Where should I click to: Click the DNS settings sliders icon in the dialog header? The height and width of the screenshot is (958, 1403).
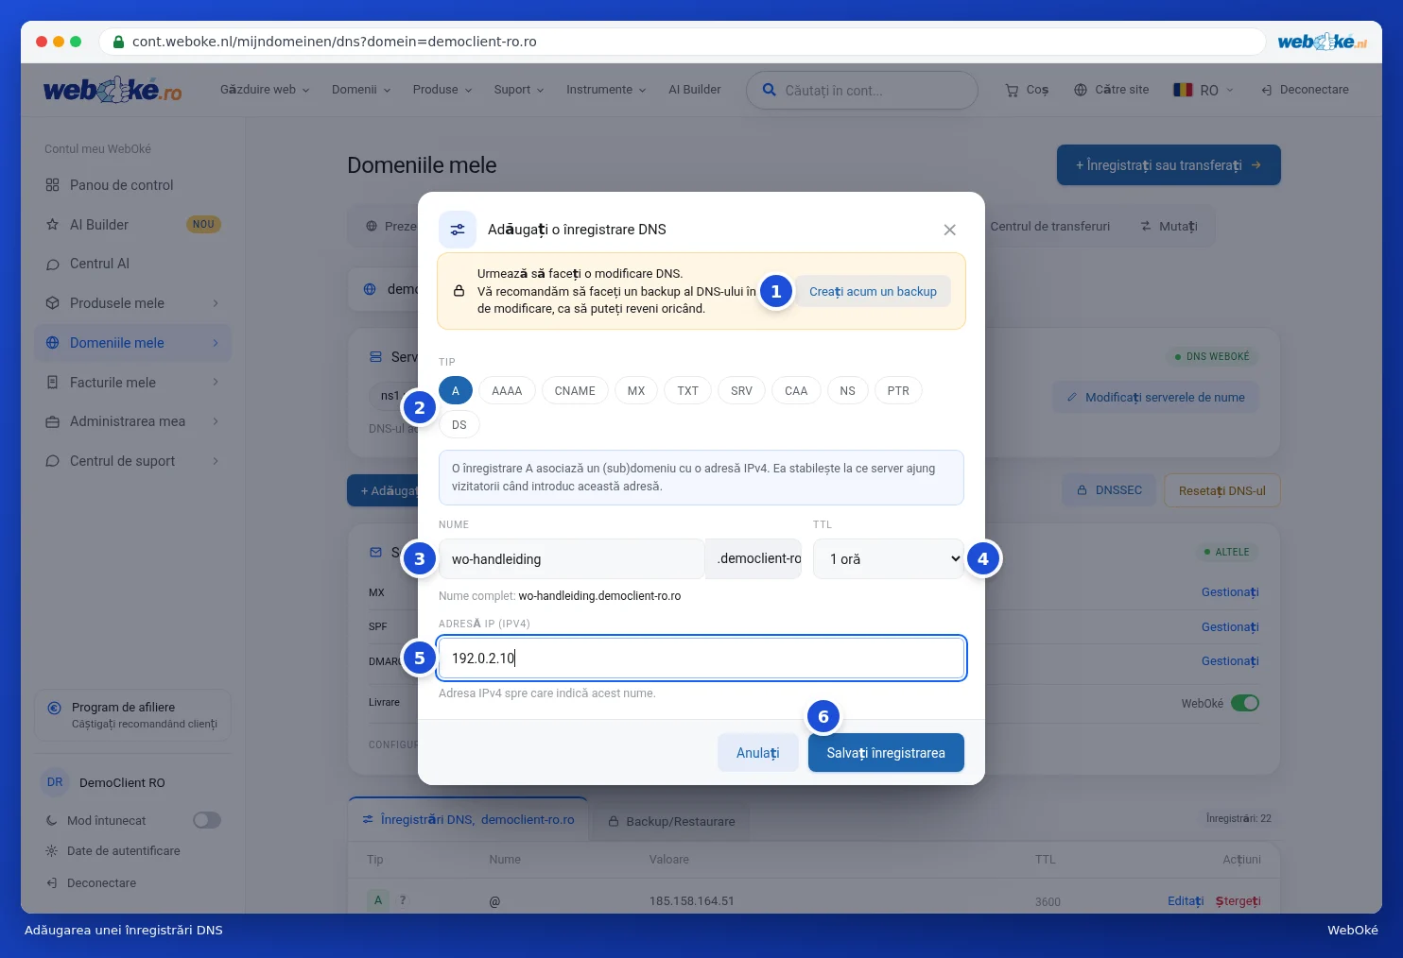pyautogui.click(x=458, y=230)
